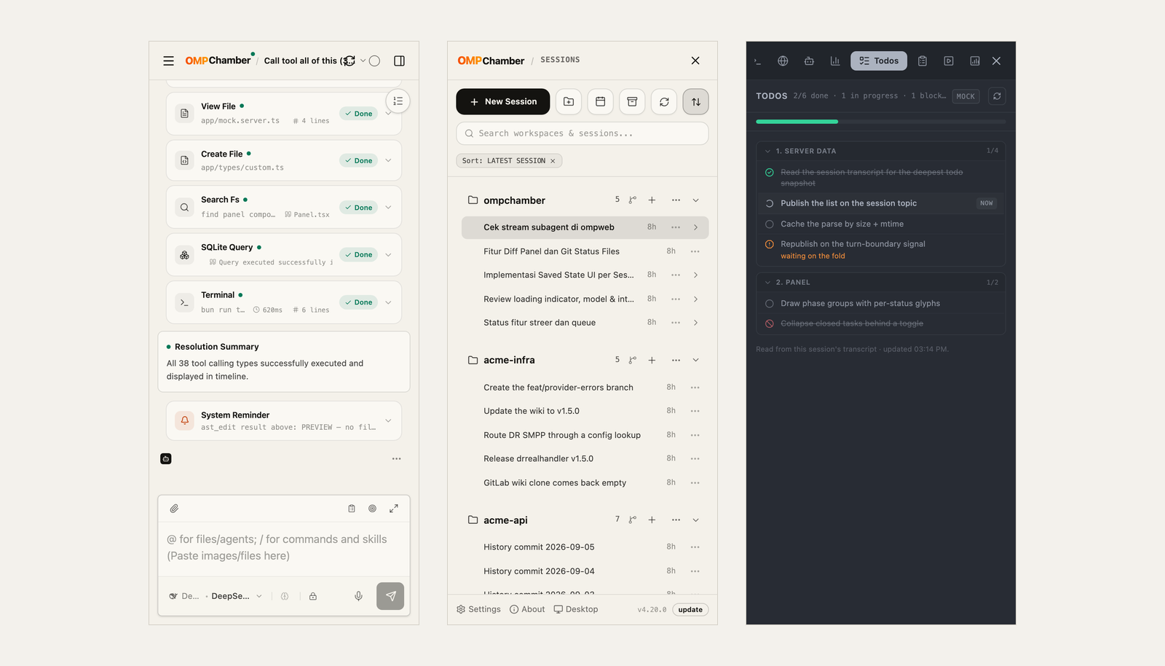Click the New Session button
The width and height of the screenshot is (1165, 666).
click(503, 102)
